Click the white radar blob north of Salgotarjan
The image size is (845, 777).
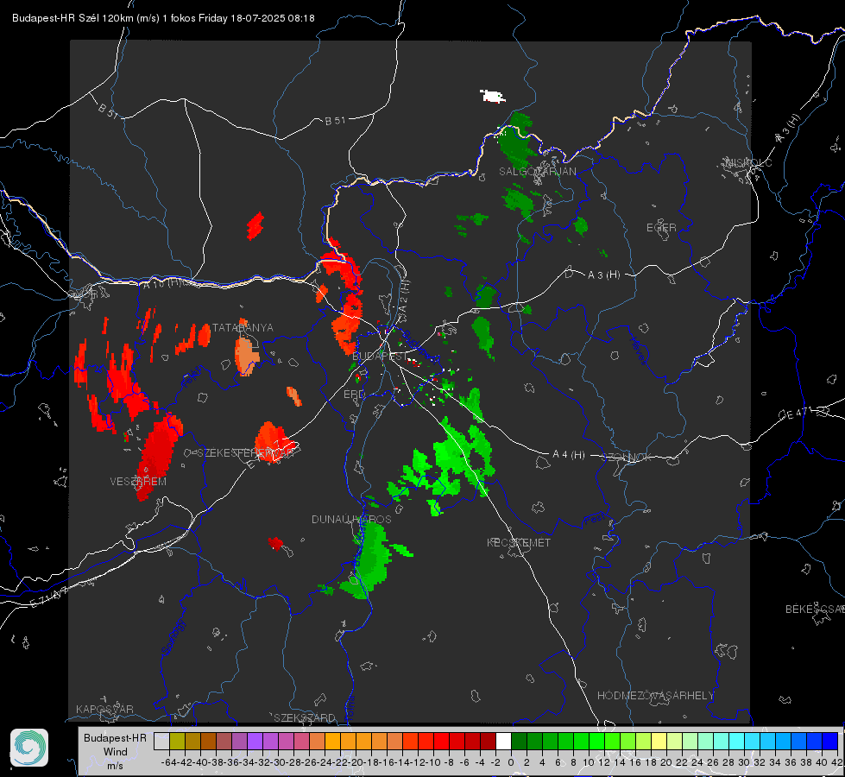point(492,97)
